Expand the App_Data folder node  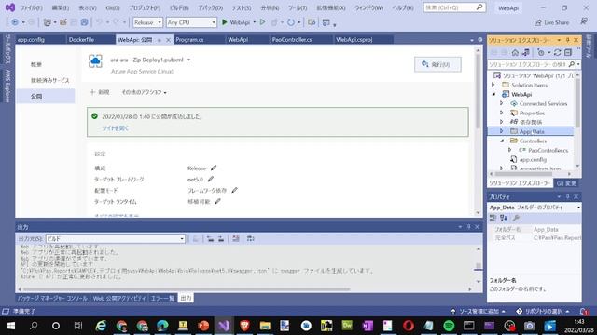coord(502,131)
